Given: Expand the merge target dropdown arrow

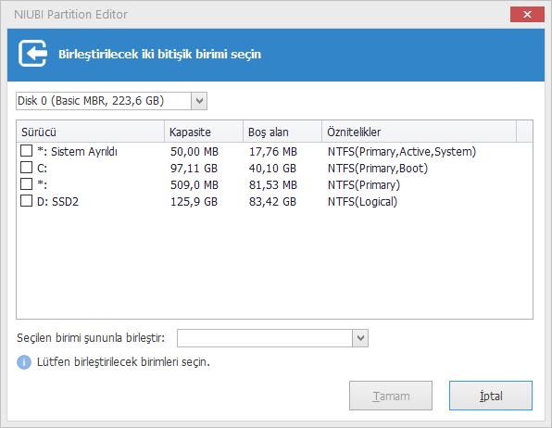Looking at the screenshot, I should point(360,338).
